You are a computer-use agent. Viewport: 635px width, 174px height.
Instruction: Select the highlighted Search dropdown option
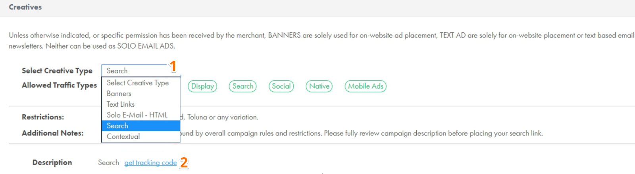point(117,126)
